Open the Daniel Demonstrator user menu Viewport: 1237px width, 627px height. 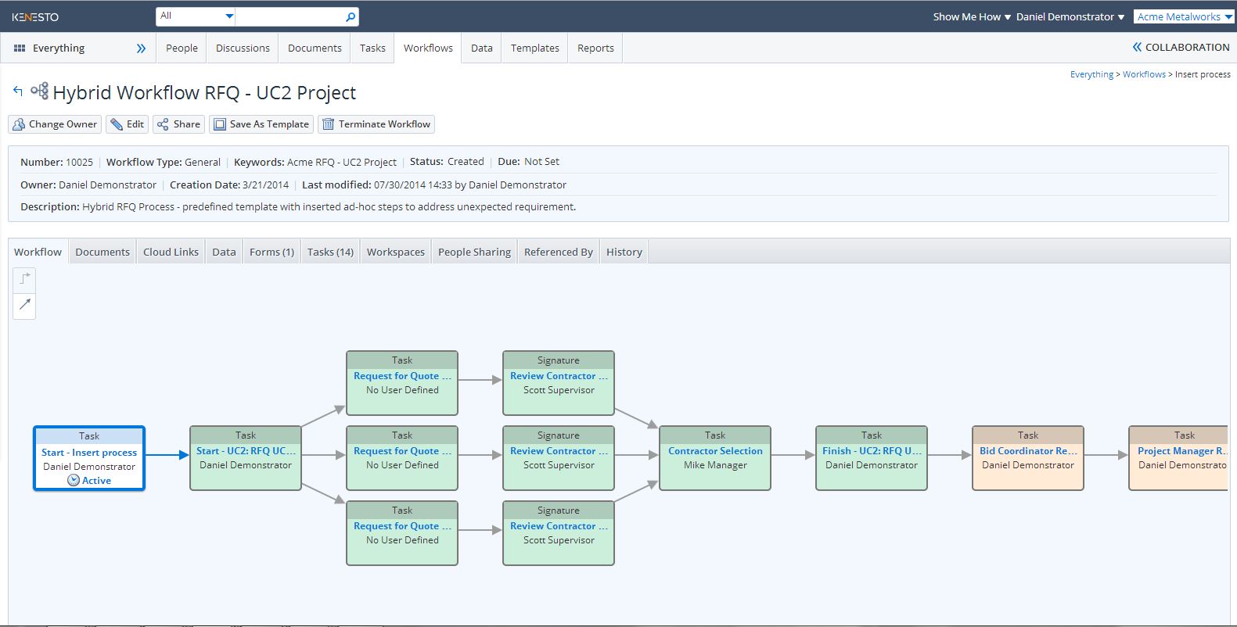coord(1070,16)
